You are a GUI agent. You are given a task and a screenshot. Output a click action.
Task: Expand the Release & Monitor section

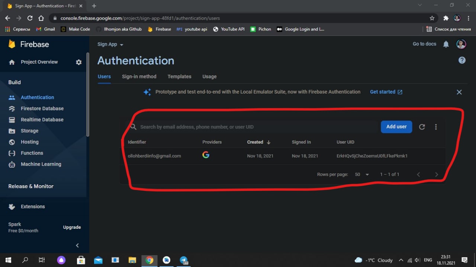(x=31, y=186)
